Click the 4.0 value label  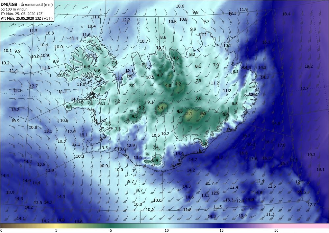(168, 85)
